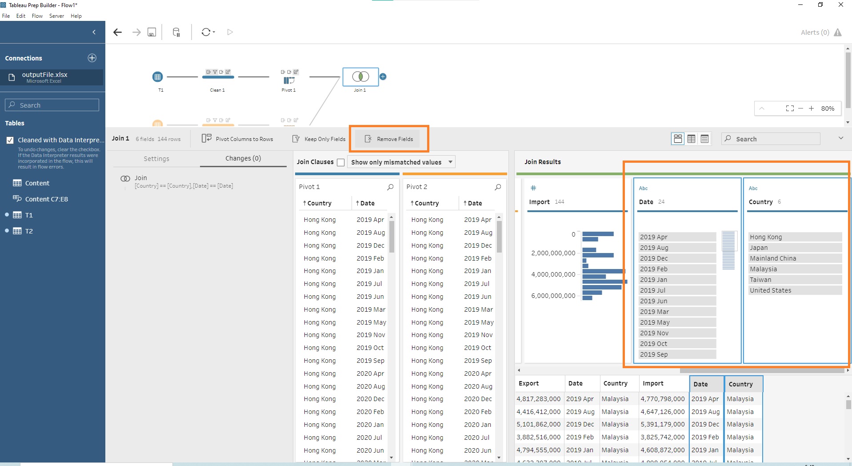The width and height of the screenshot is (852, 466).
Task: Save the flow with disk icon
Action: pos(152,32)
